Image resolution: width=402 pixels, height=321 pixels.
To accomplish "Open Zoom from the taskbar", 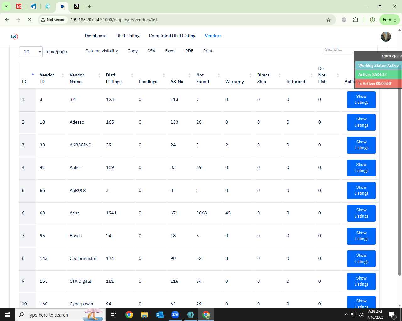I will coord(175,315).
